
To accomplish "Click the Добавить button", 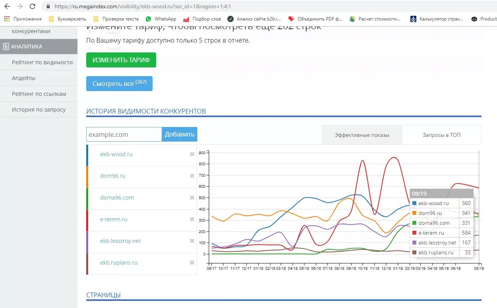I will [180, 134].
